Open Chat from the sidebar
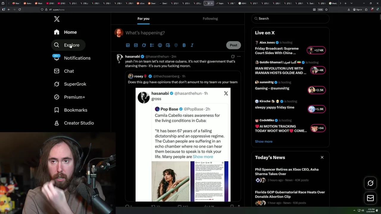The image size is (381, 214). [x=64, y=71]
